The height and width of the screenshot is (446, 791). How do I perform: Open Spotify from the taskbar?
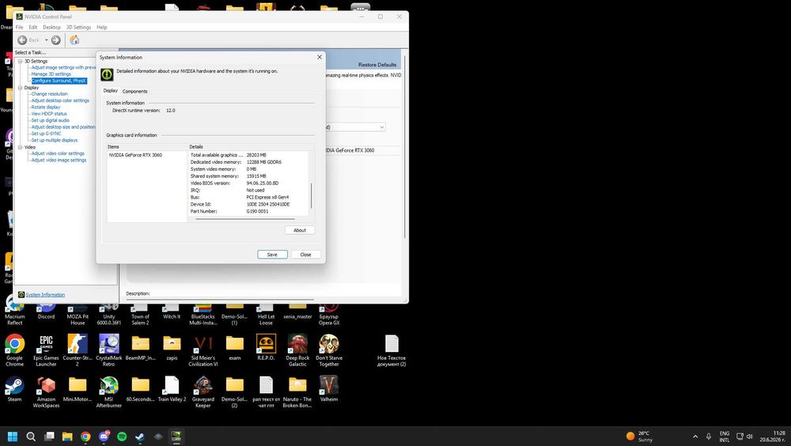coord(122,437)
